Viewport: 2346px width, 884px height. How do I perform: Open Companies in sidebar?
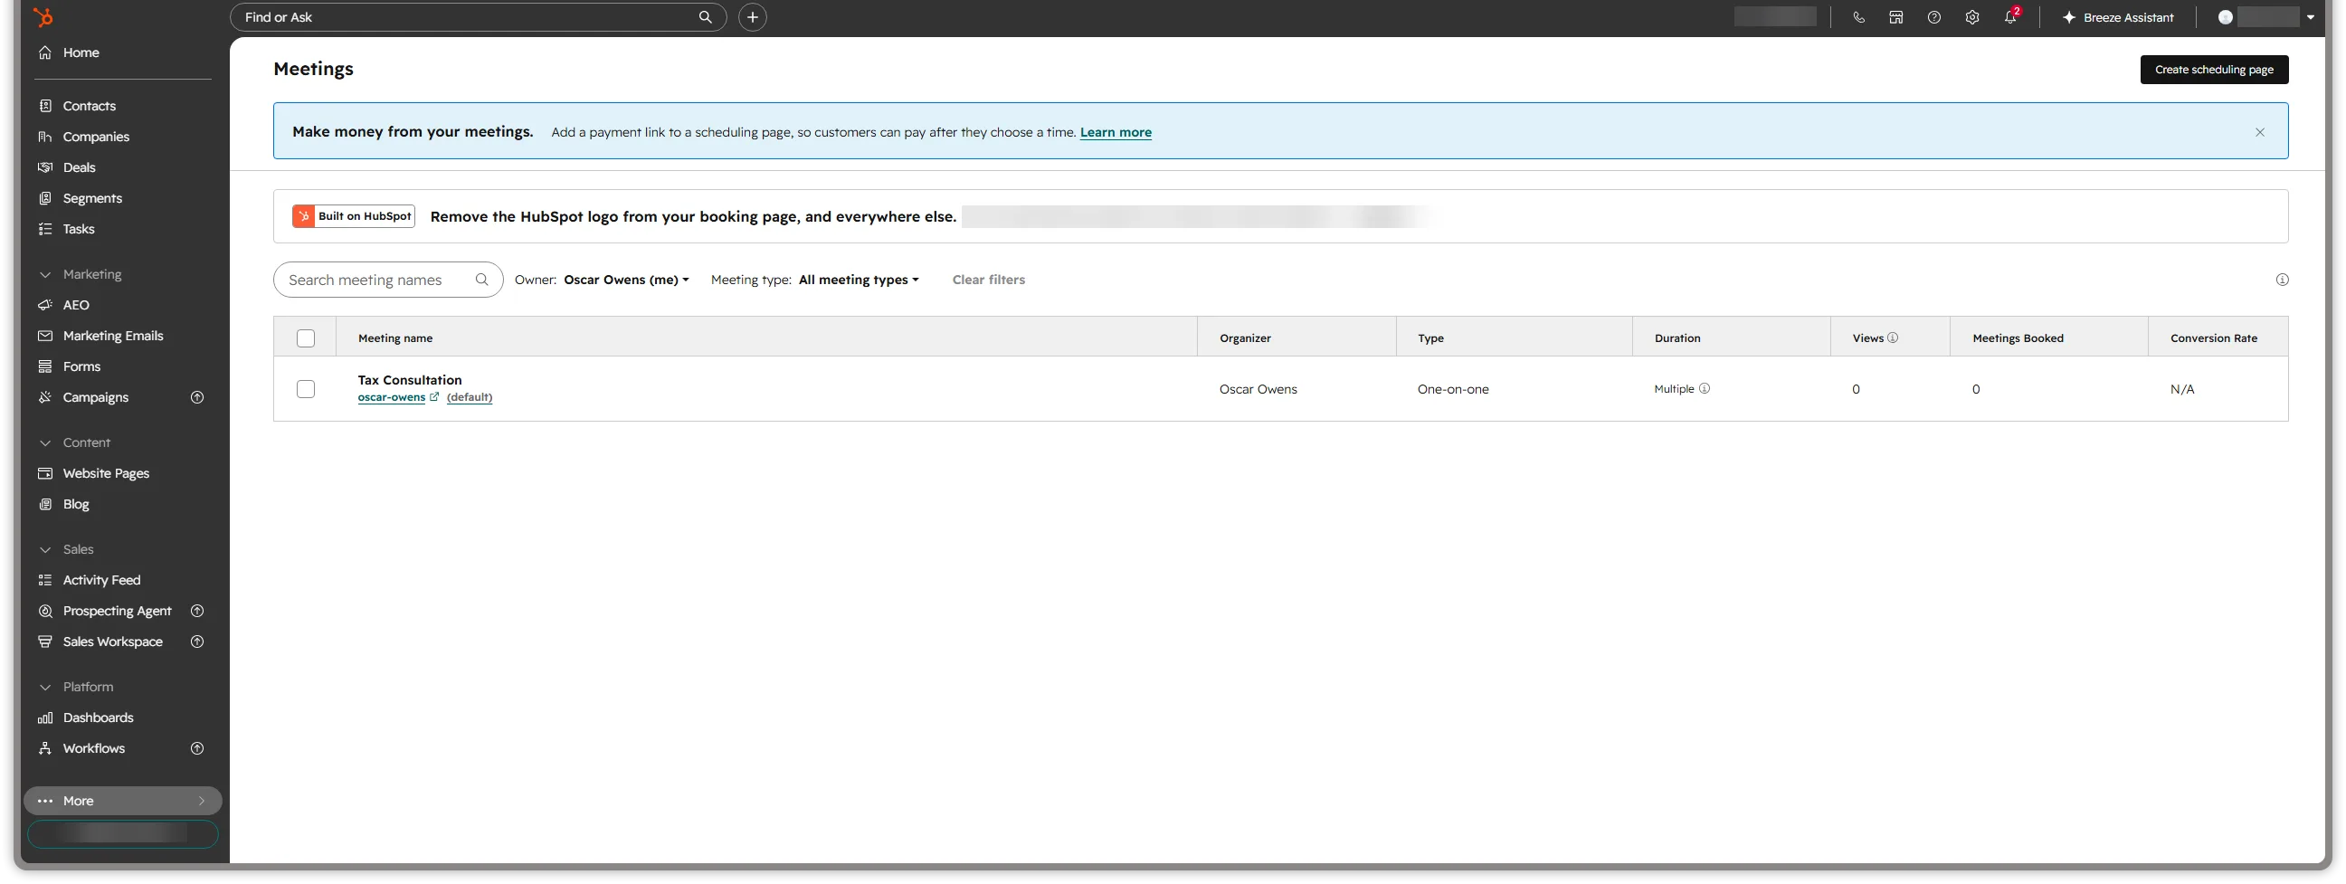(96, 138)
